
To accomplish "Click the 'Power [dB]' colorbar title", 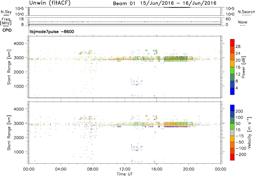I will (x=243, y=67).
